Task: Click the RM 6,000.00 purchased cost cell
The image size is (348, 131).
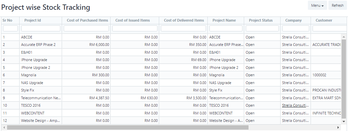Action: pyautogui.click(x=86, y=45)
